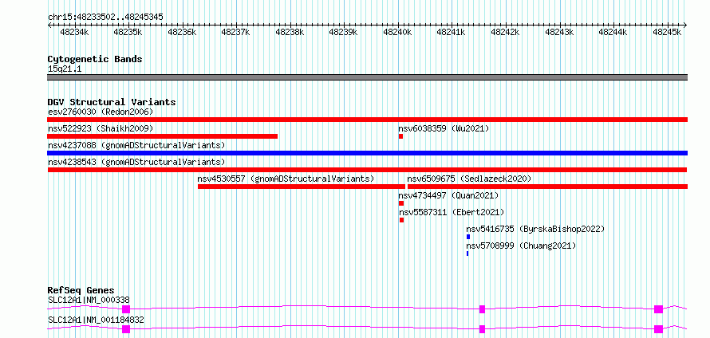Open nsv6038359 (Wu2021) label

[x=444, y=128]
